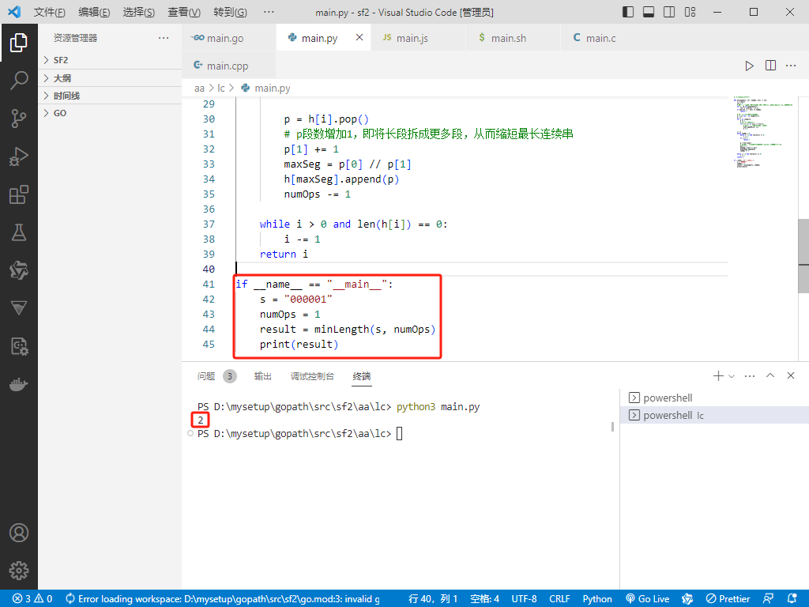Open the 调试控制台 debug console tab
Image resolution: width=809 pixels, height=607 pixels.
(x=312, y=376)
